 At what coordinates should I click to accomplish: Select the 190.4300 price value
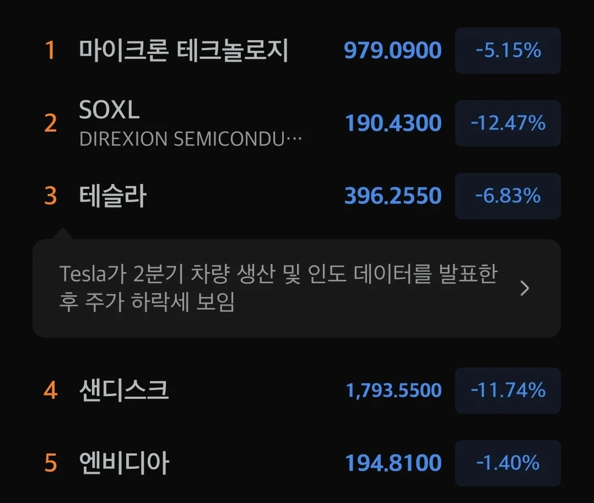[x=393, y=123]
